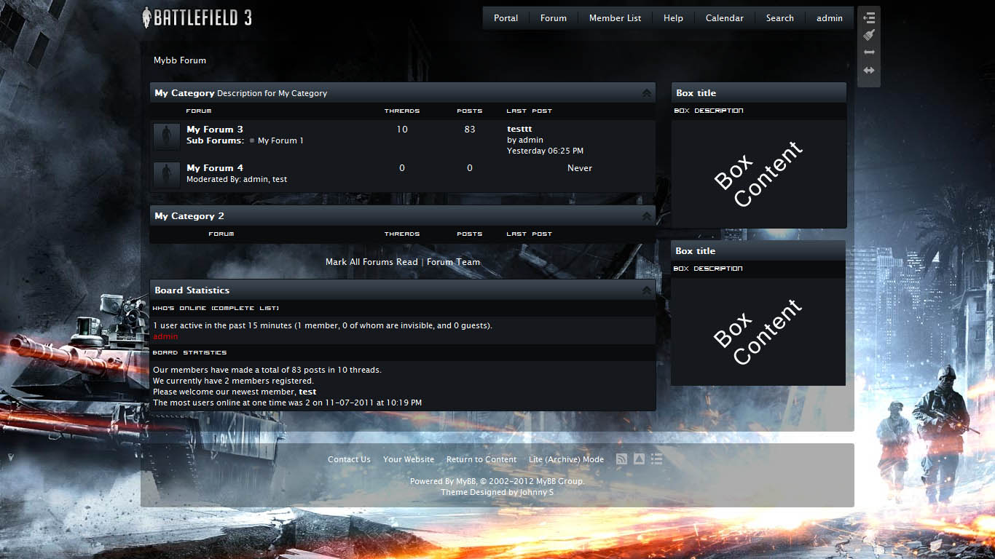Click My Forum 4 status icon
The height and width of the screenshot is (559, 995).
click(x=167, y=175)
